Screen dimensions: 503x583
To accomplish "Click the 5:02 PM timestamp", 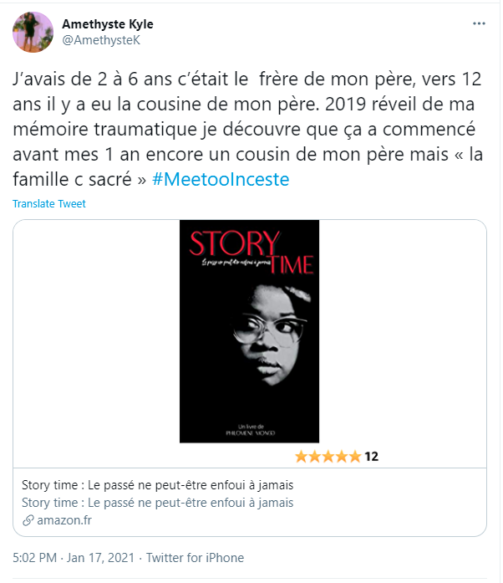I will pyautogui.click(x=34, y=558).
